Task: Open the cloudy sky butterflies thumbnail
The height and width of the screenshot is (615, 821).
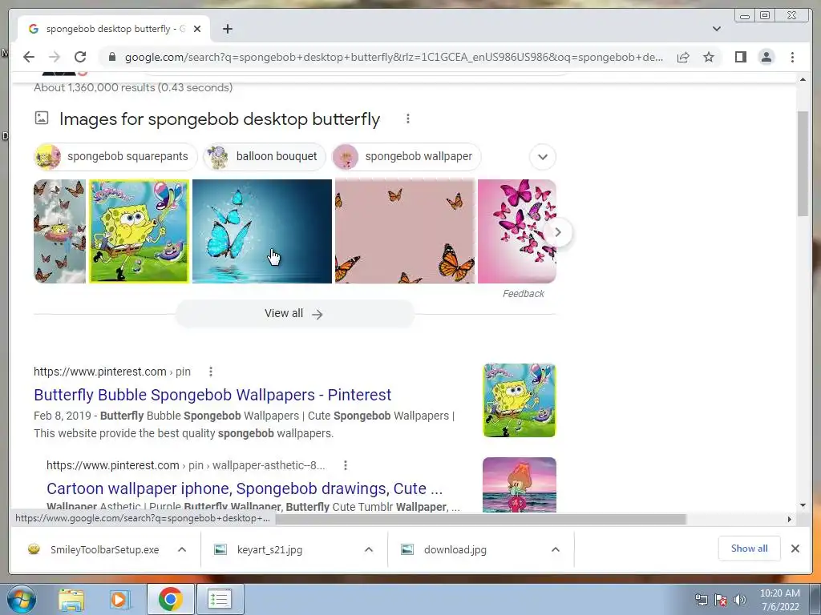Action: (x=59, y=231)
